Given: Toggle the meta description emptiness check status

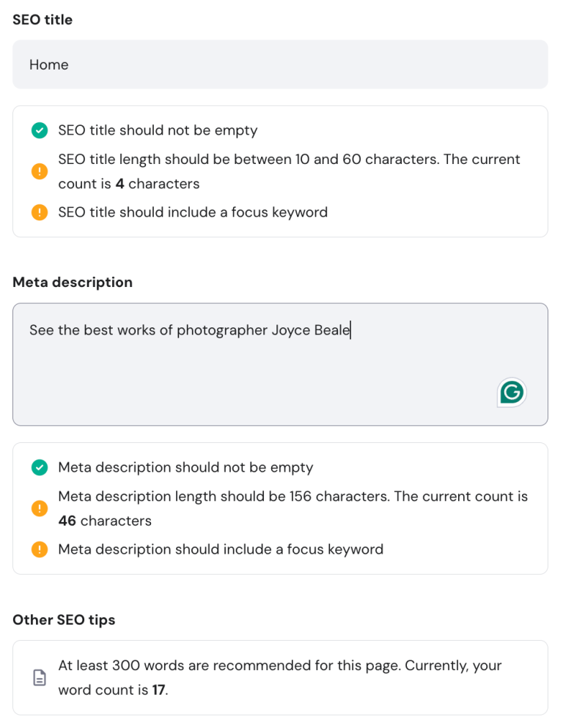Looking at the screenshot, I should 39,467.
